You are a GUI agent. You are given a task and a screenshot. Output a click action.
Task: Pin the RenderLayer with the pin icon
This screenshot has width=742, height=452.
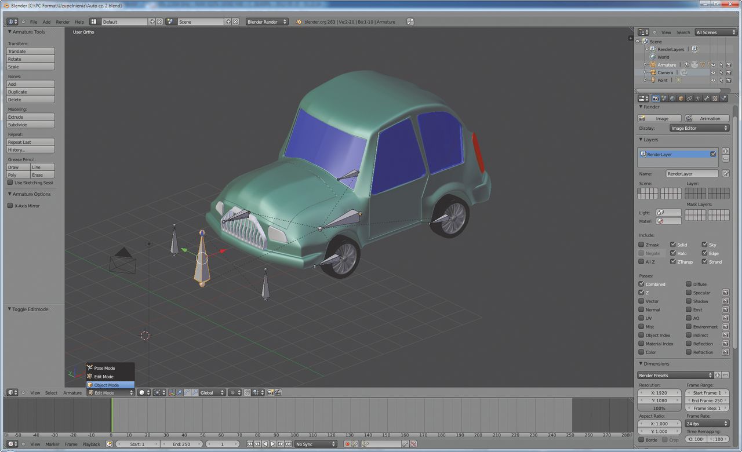click(x=726, y=173)
